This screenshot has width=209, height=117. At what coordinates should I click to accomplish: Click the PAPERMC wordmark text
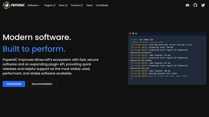18,5
